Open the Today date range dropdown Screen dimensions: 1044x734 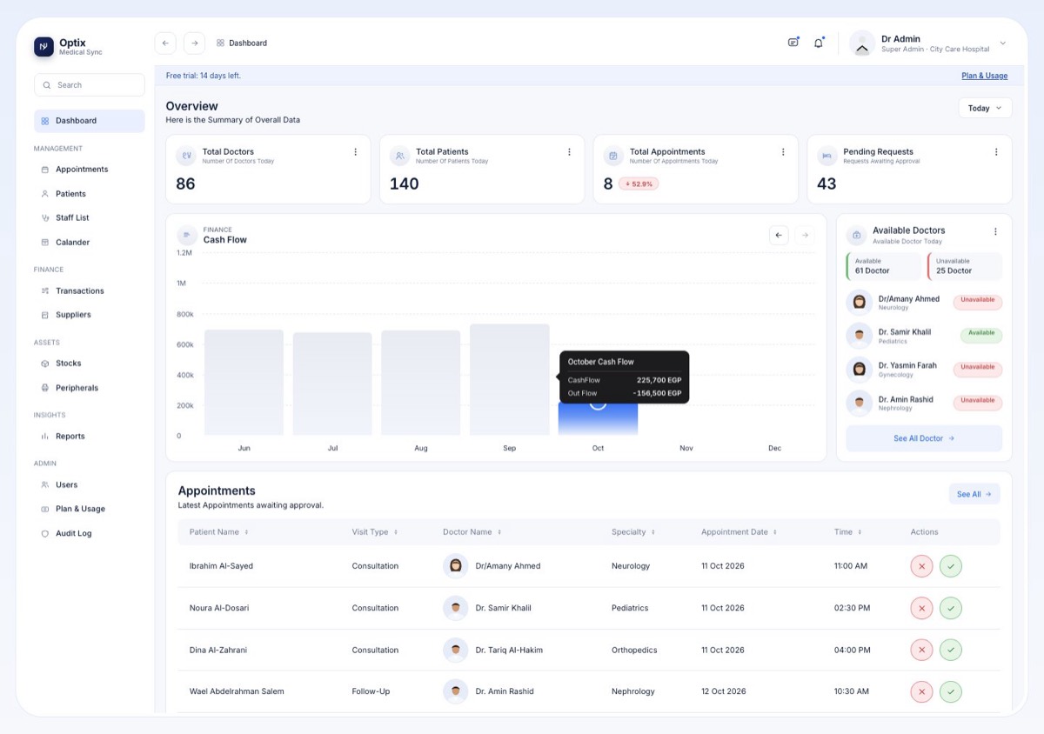tap(985, 108)
